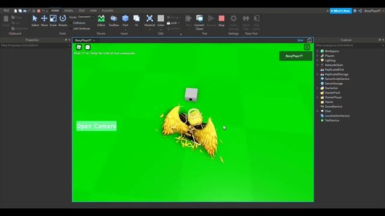This screenshot has width=385, height=216.
Task: Open the BoxyPlaysYT account dropdown
Action: (373, 11)
